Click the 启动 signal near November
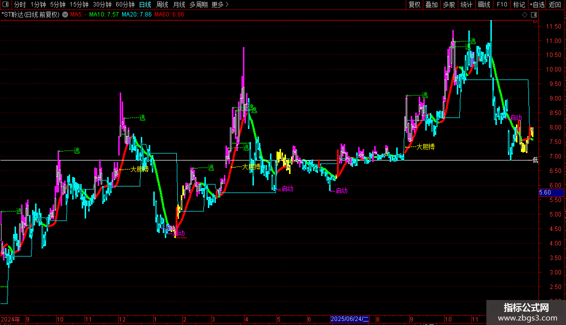The image size is (566, 325). pos(516,117)
